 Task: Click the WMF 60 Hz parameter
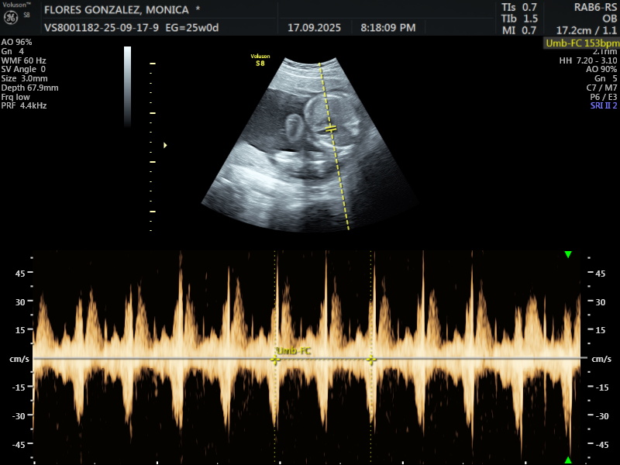click(x=23, y=60)
